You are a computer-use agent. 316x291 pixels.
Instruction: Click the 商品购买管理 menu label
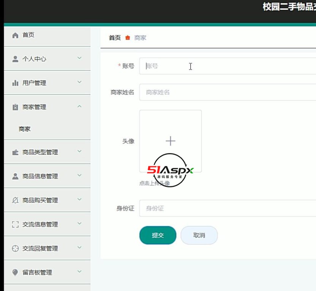(x=40, y=200)
